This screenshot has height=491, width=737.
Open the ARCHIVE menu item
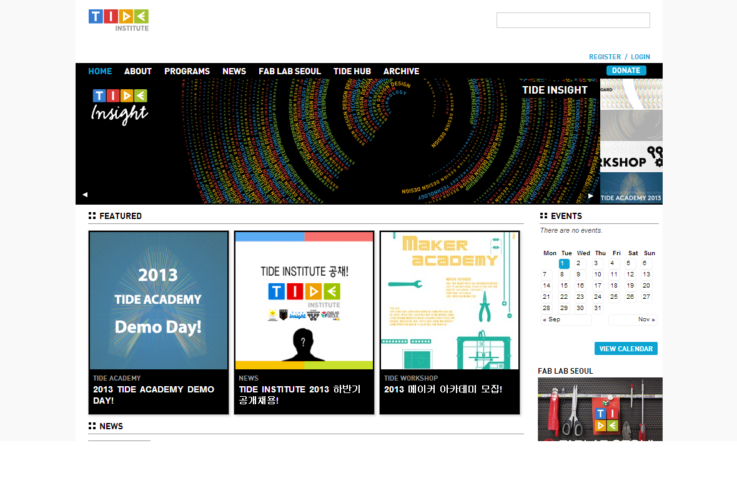(x=401, y=71)
